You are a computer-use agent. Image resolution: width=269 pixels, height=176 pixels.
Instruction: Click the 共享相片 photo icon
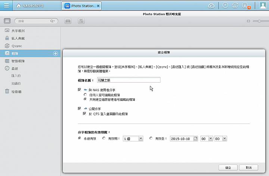click(7, 31)
